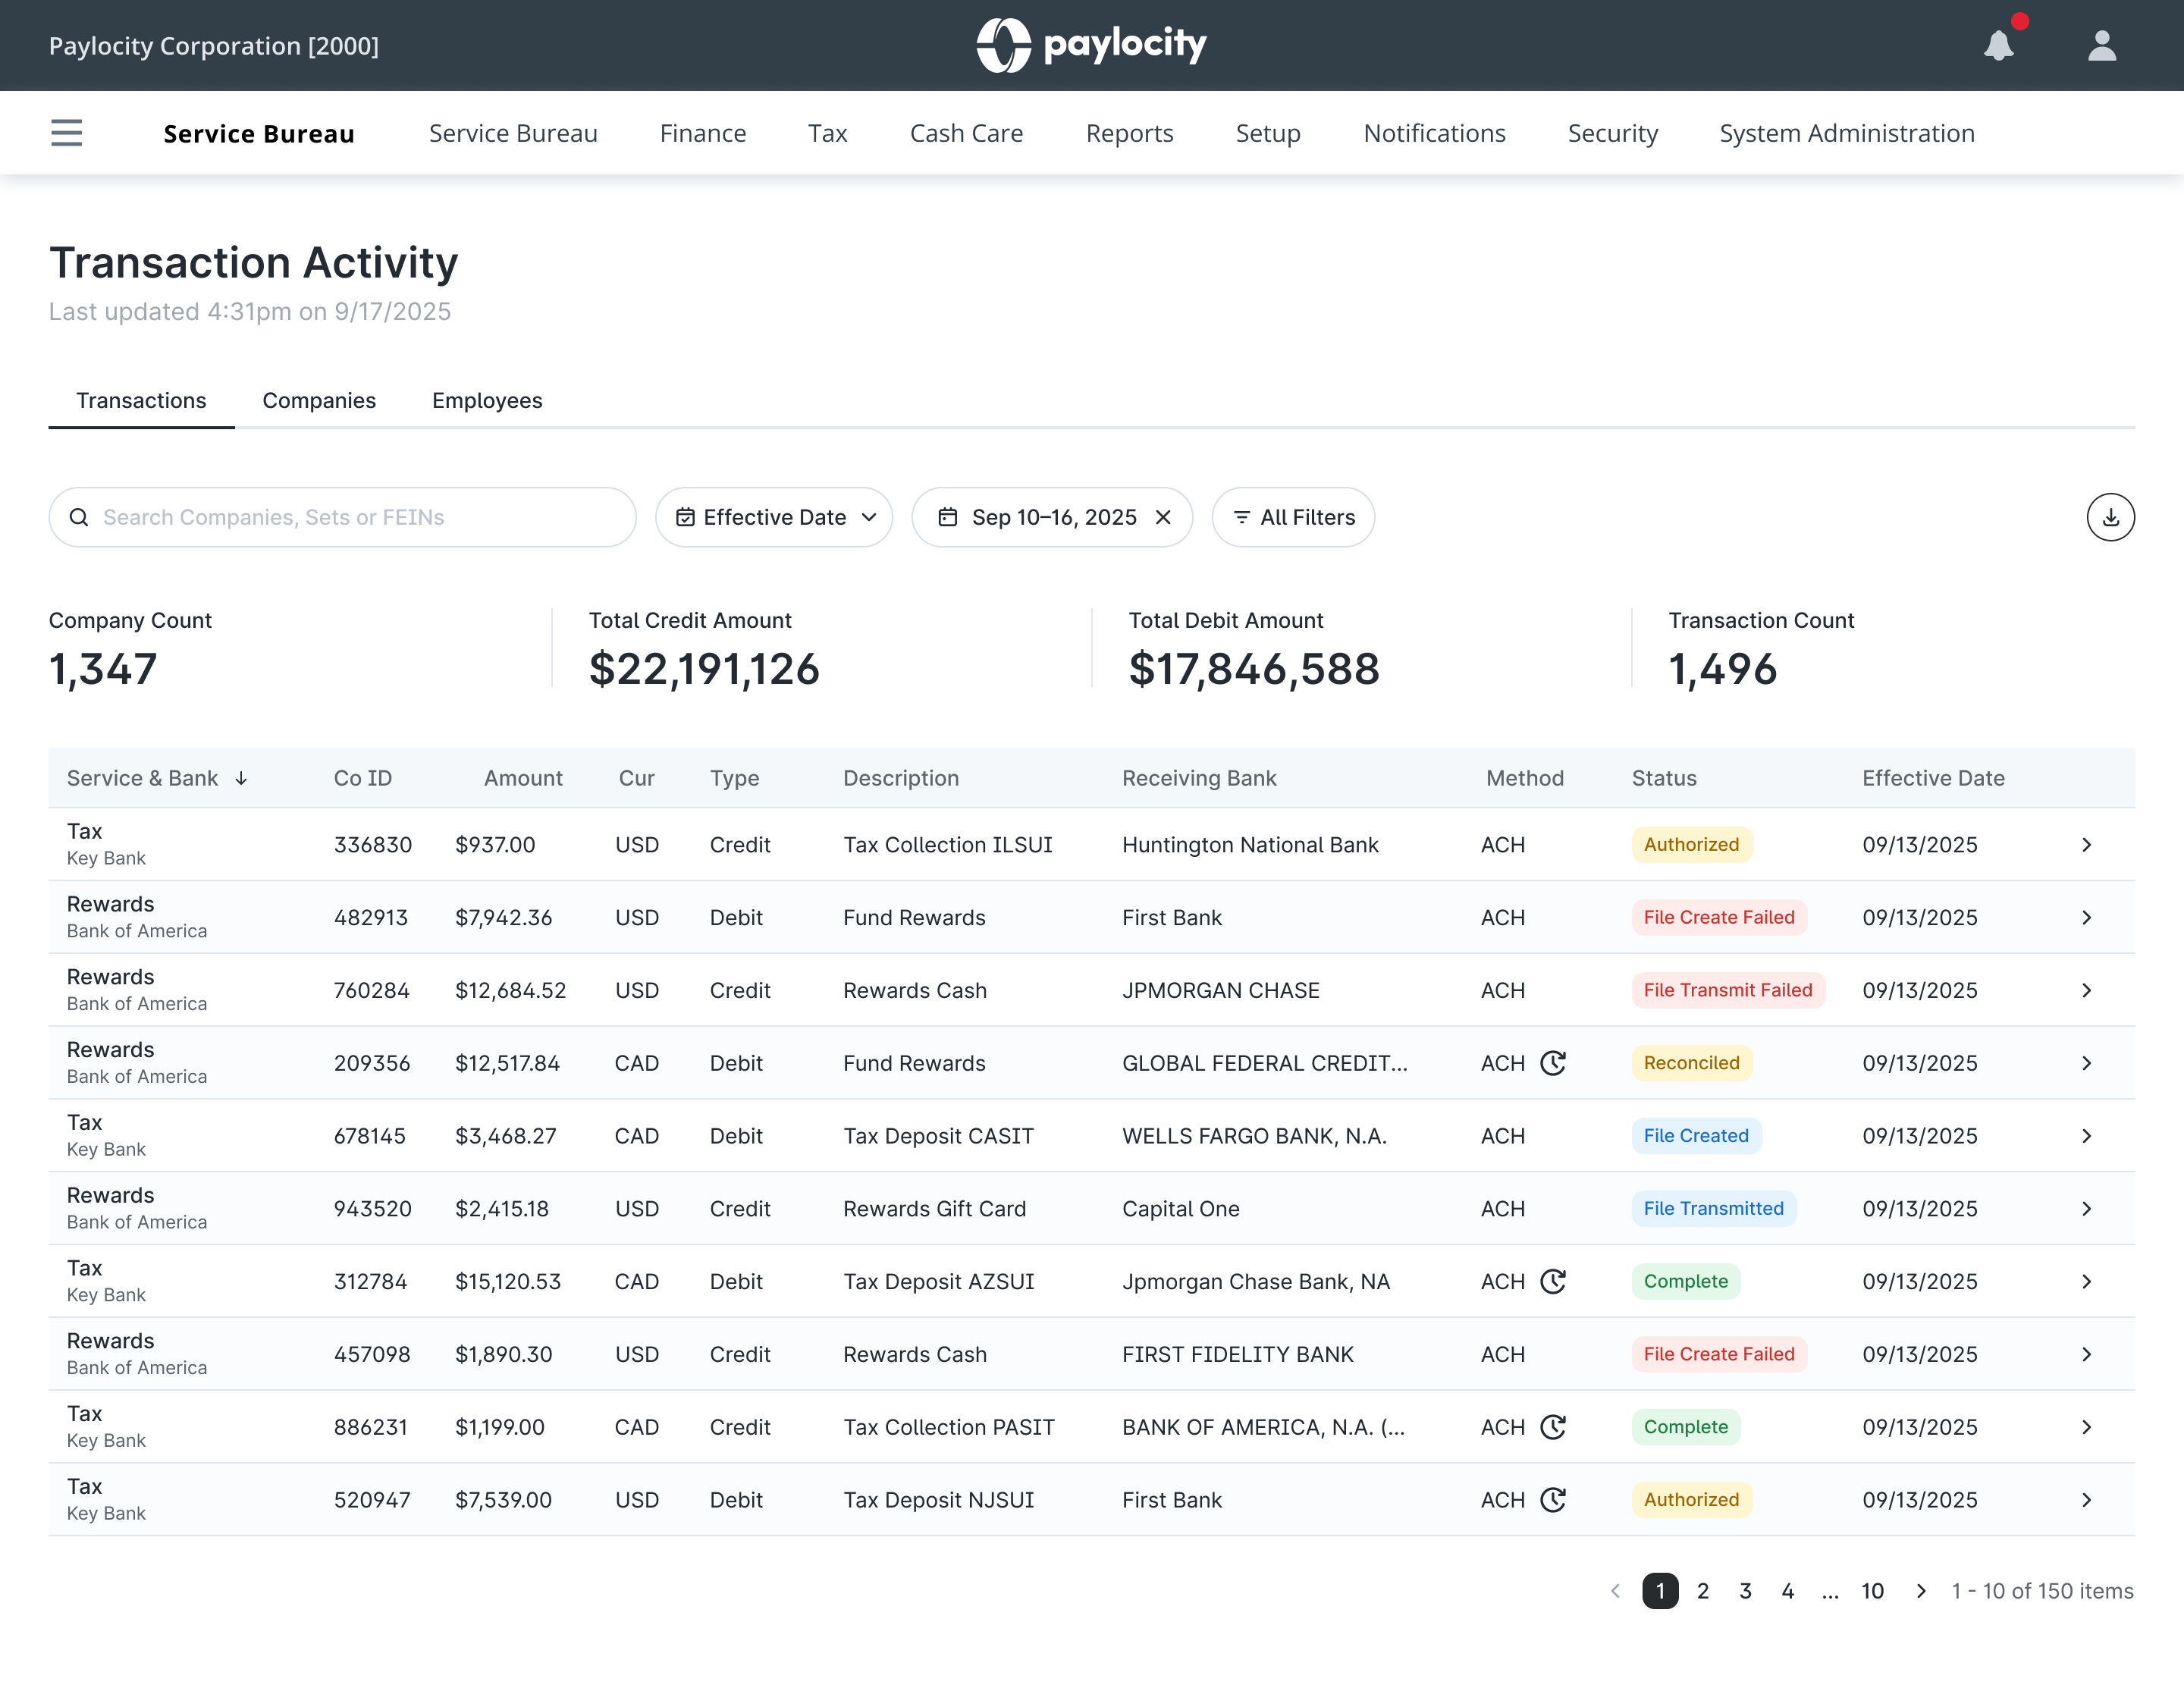Clear the Sep 10–16, 2025 date filter

pyautogui.click(x=1163, y=517)
